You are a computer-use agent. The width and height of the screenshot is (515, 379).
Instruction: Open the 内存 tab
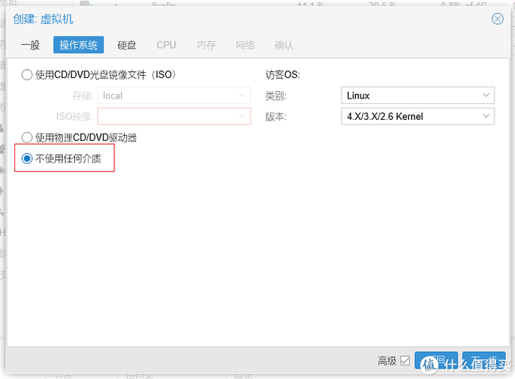[206, 45]
